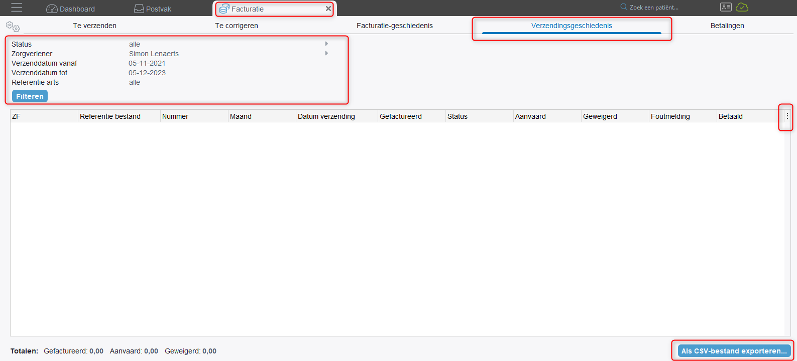Click the 'Referentie arts' label
This screenshot has width=797, height=361.
pos(35,82)
